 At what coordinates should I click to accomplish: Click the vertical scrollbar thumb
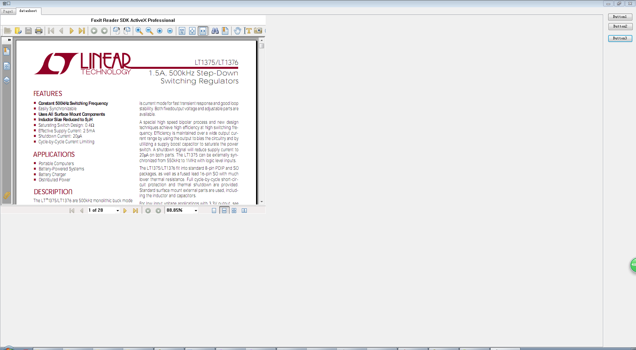tap(262, 46)
